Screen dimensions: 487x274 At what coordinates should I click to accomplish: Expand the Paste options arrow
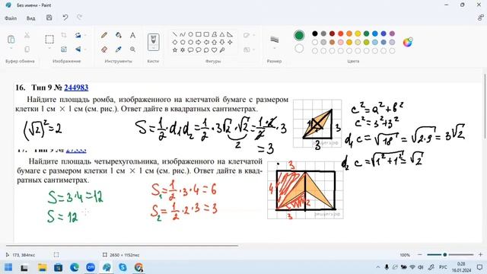[x=11, y=49]
